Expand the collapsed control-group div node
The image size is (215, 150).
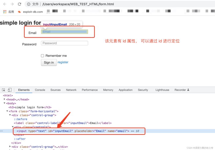point(10,147)
